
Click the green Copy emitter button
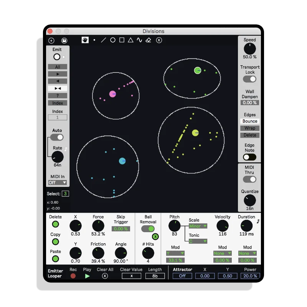point(55,242)
